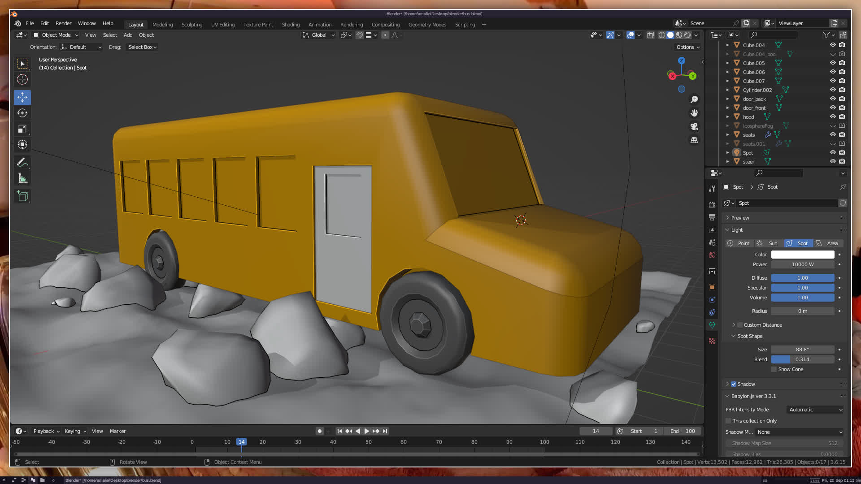Image resolution: width=861 pixels, height=484 pixels.
Task: Click the white light Color swatch
Action: [802, 255]
